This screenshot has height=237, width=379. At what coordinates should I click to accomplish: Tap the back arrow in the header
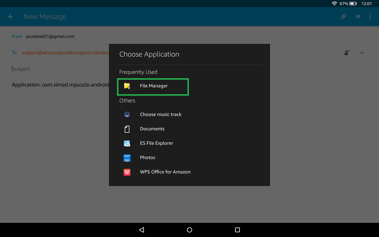pos(11,17)
